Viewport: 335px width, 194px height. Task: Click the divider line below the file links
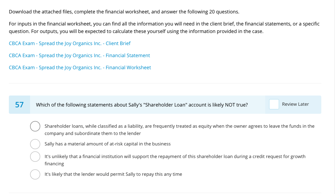tap(165, 83)
